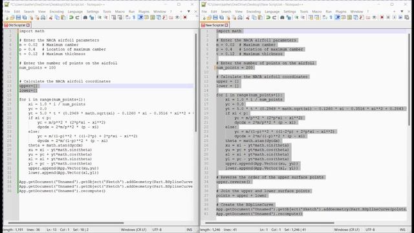Open Settings menu in New Script window
414x233 pixels.
click(x=290, y=12)
